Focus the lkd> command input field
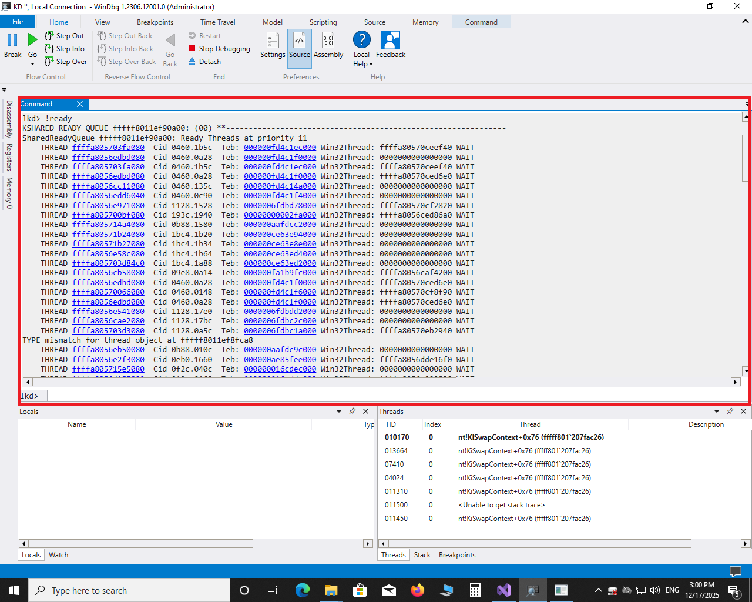This screenshot has height=602, width=752. pyautogui.click(x=394, y=396)
